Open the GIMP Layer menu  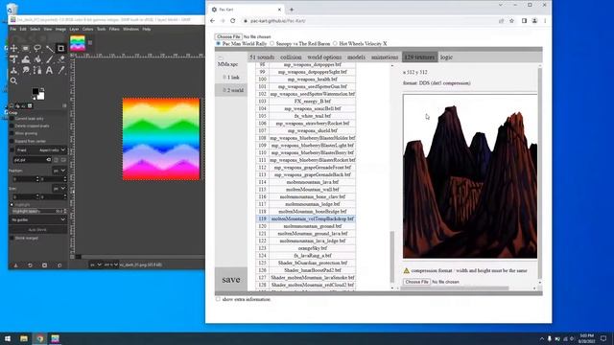[x=74, y=29]
